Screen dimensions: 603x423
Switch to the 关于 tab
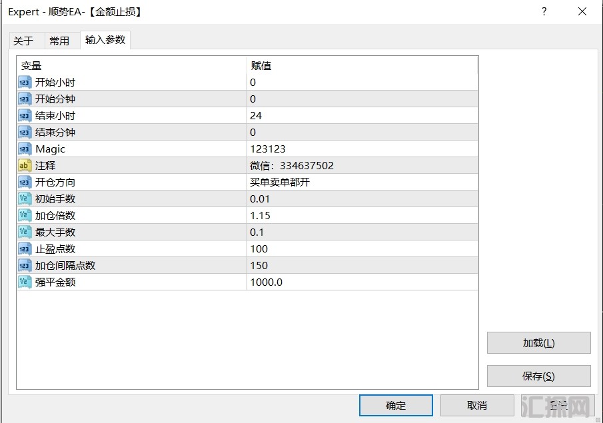point(23,41)
